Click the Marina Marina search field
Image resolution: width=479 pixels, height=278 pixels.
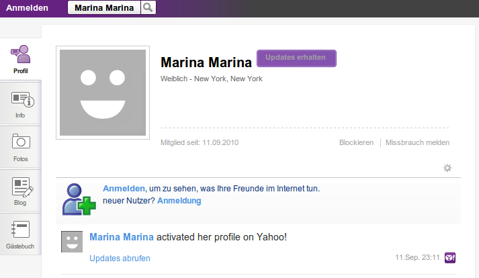pos(104,7)
